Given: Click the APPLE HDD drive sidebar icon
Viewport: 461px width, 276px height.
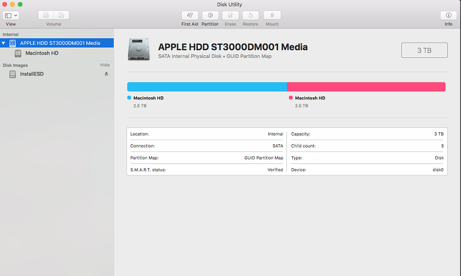Looking at the screenshot, I should point(13,43).
